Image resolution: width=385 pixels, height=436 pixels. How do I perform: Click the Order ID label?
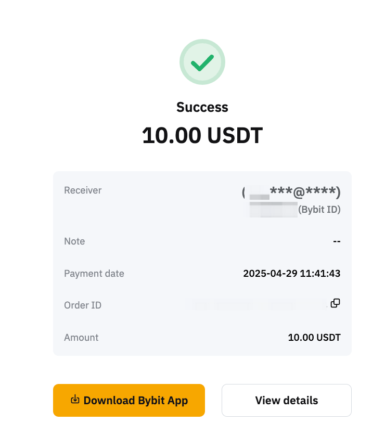83,305
